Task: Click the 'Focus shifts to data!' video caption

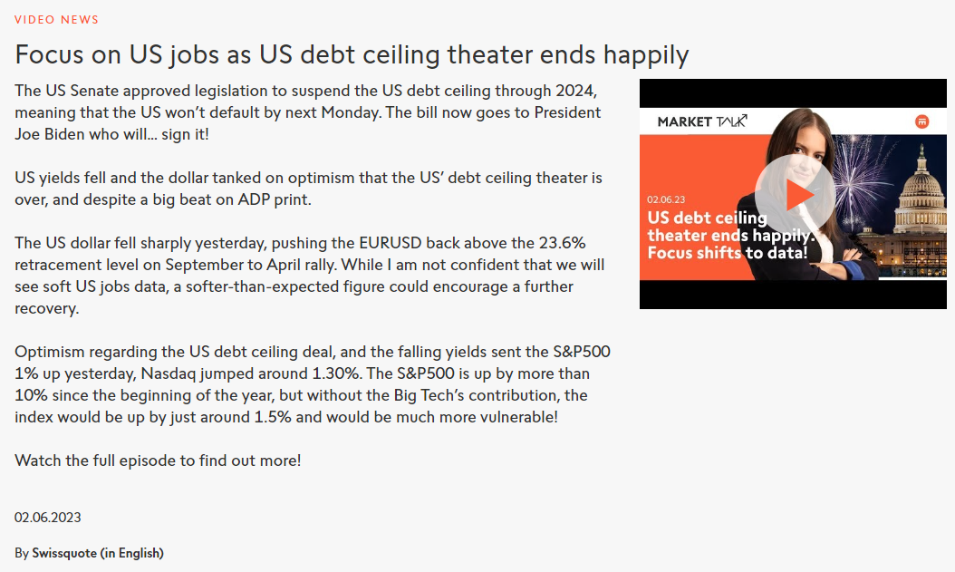Action: click(x=728, y=253)
